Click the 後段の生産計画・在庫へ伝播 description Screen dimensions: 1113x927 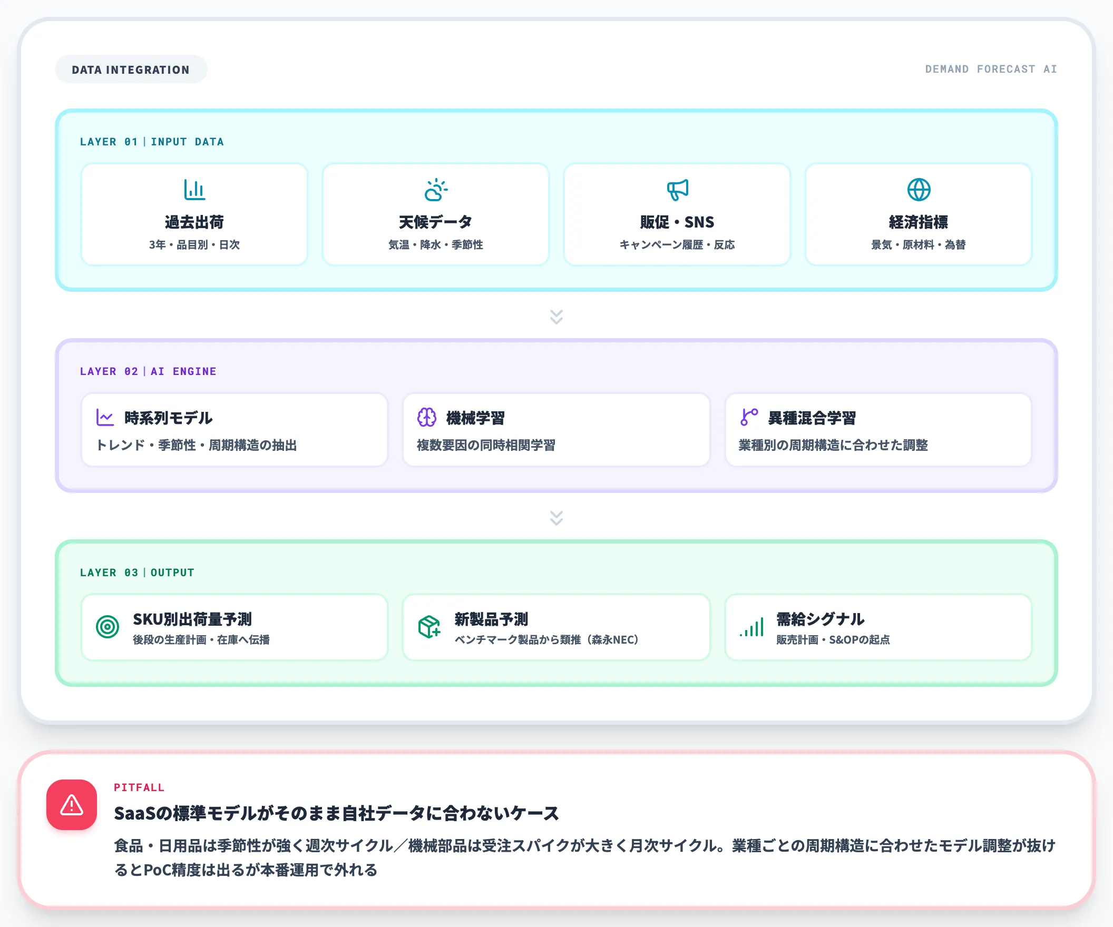click(x=201, y=640)
